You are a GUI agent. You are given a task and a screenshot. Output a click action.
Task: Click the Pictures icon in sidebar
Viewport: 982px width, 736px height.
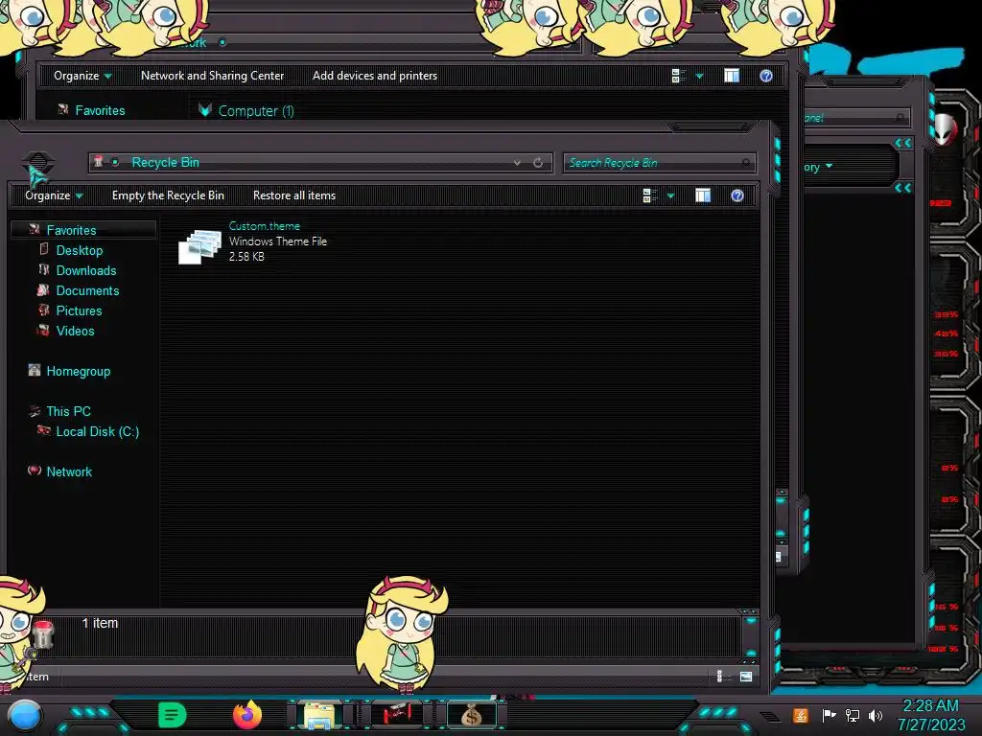click(43, 310)
